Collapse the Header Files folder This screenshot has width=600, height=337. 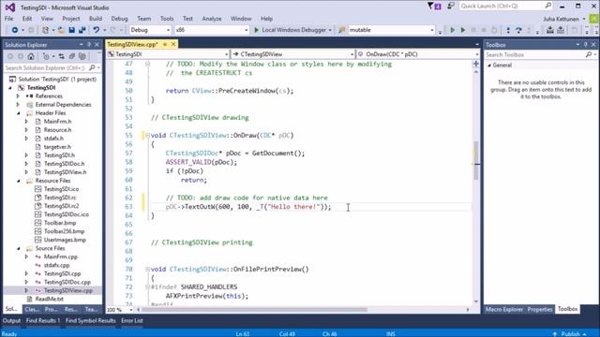[19, 113]
